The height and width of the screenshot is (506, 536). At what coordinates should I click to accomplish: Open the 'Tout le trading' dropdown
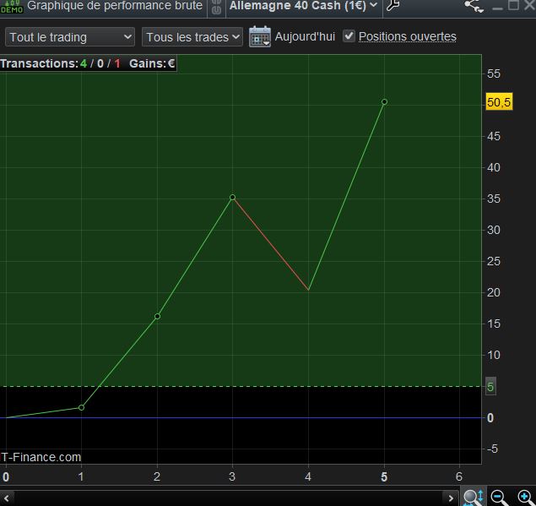click(x=70, y=37)
